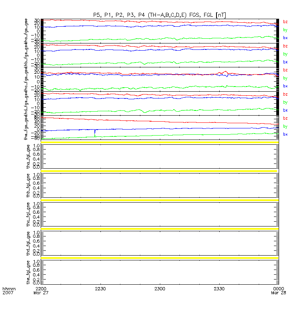Image resolution: width=299 pixels, height=319 pixels.
Task: Click the bx legend label of the thb_fgs panel
Action: click(x=285, y=62)
